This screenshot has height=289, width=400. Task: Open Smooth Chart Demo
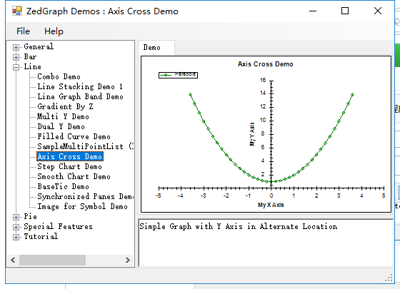[74, 176]
